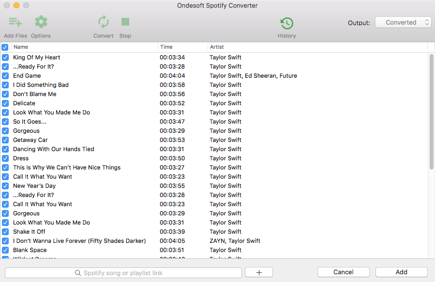The height and width of the screenshot is (282, 435).
Task: Uncheck the Getaway Car checkbox
Action: click(x=5, y=140)
